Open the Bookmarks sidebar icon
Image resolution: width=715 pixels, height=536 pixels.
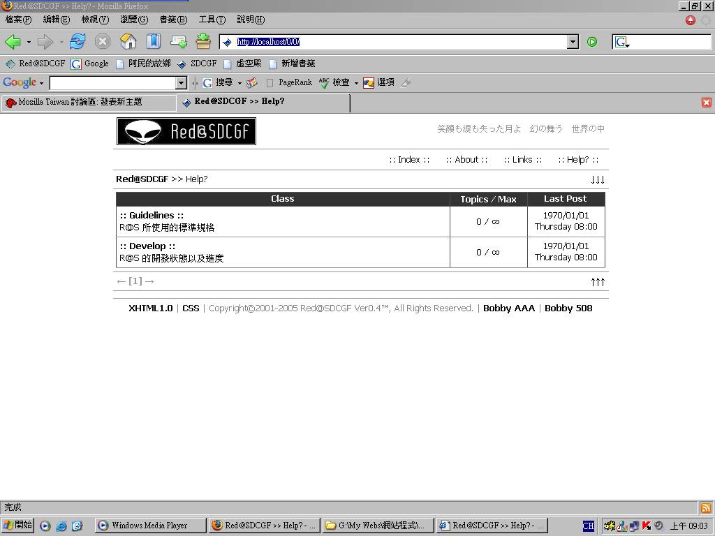tap(153, 42)
